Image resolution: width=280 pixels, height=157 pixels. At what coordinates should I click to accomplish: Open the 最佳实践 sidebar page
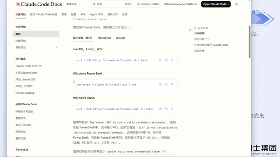pyautogui.click(x=21, y=138)
